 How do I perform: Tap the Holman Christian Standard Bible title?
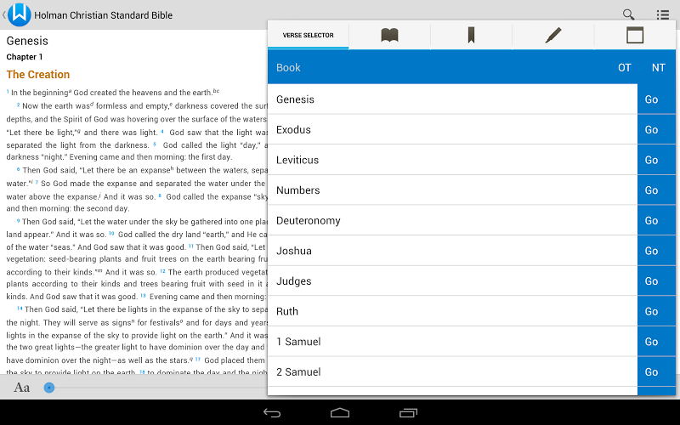click(103, 15)
